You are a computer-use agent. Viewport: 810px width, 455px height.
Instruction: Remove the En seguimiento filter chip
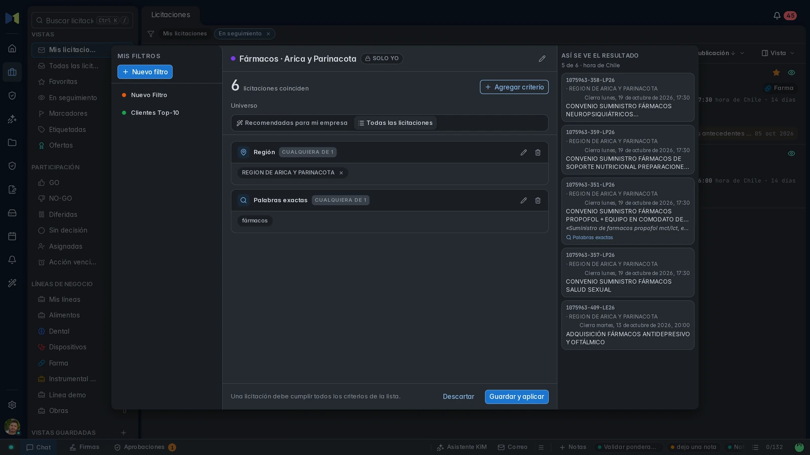click(x=268, y=34)
